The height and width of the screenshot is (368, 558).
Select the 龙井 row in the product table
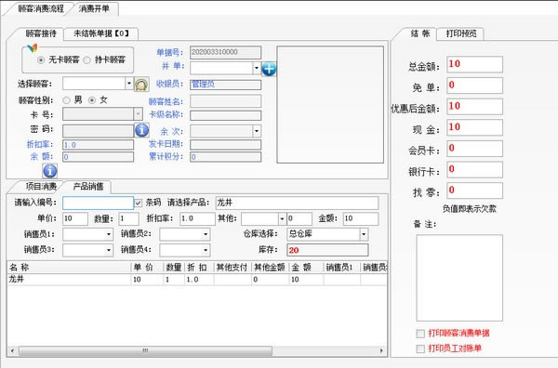[197, 280]
